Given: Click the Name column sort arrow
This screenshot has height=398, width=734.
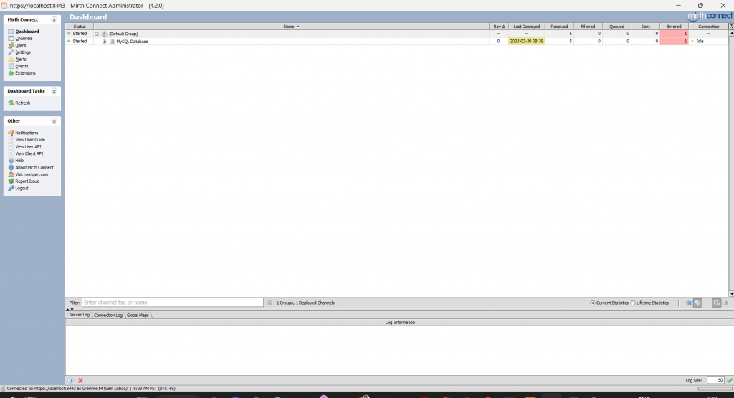Looking at the screenshot, I should [298, 27].
